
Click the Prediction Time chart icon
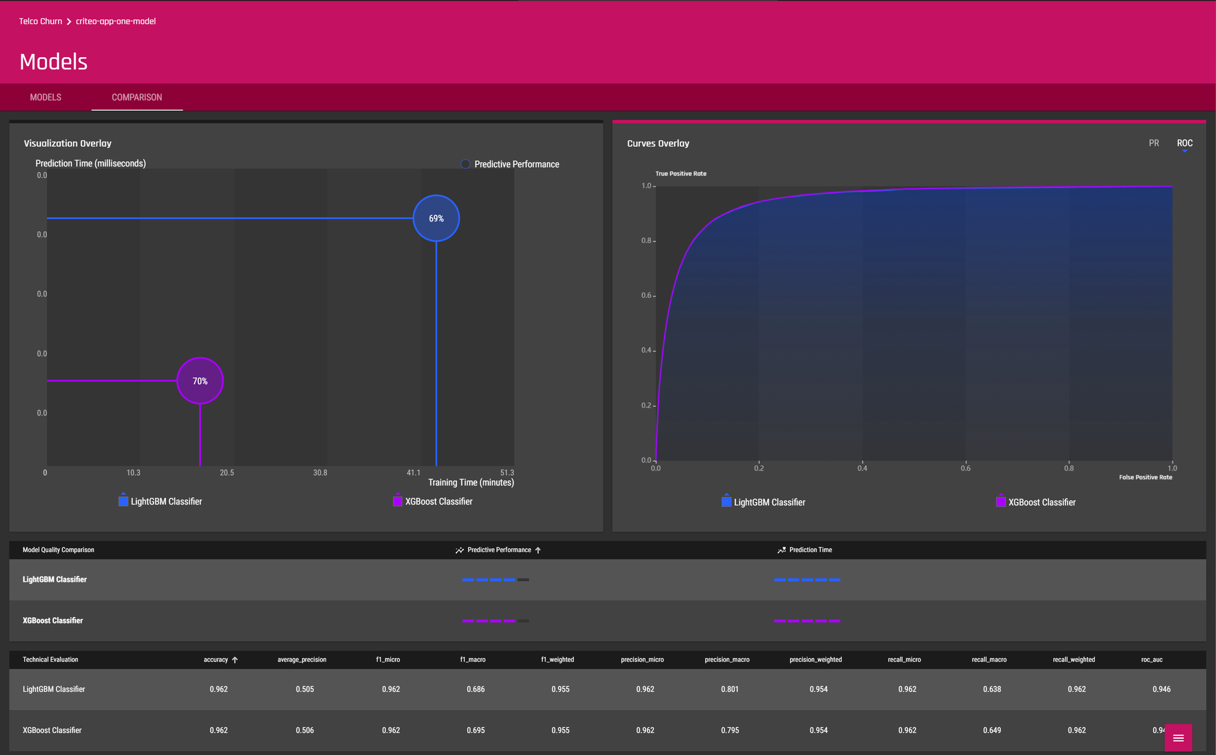(781, 550)
